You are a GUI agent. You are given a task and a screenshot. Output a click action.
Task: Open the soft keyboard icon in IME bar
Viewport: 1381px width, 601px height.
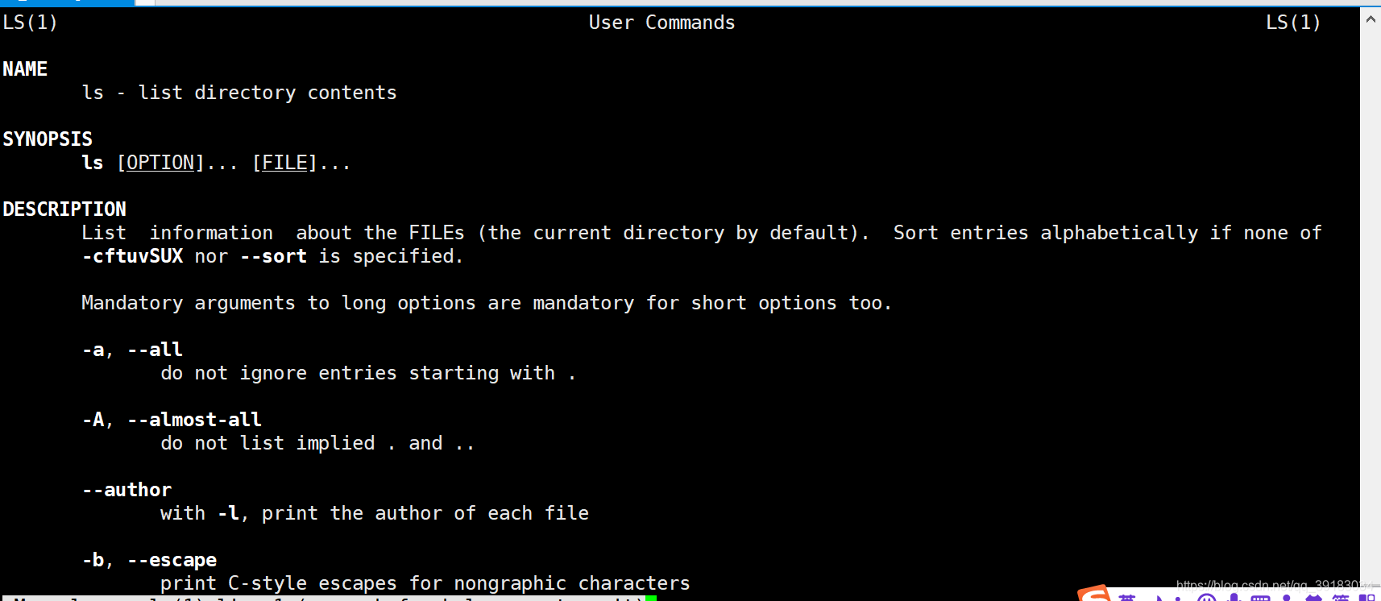click(1260, 598)
